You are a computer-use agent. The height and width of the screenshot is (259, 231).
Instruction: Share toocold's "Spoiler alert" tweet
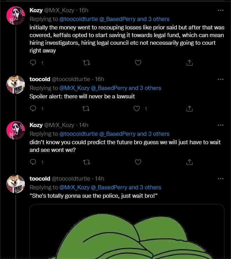[189, 108]
